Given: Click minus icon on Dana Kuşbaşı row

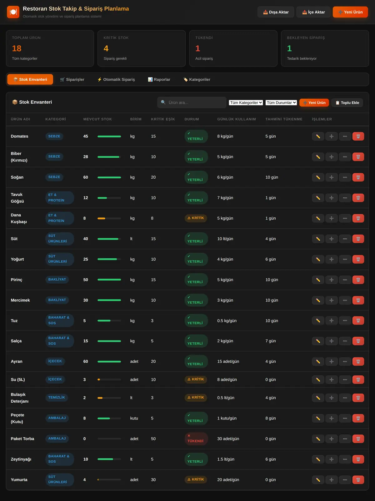Looking at the screenshot, I should coord(345,218).
